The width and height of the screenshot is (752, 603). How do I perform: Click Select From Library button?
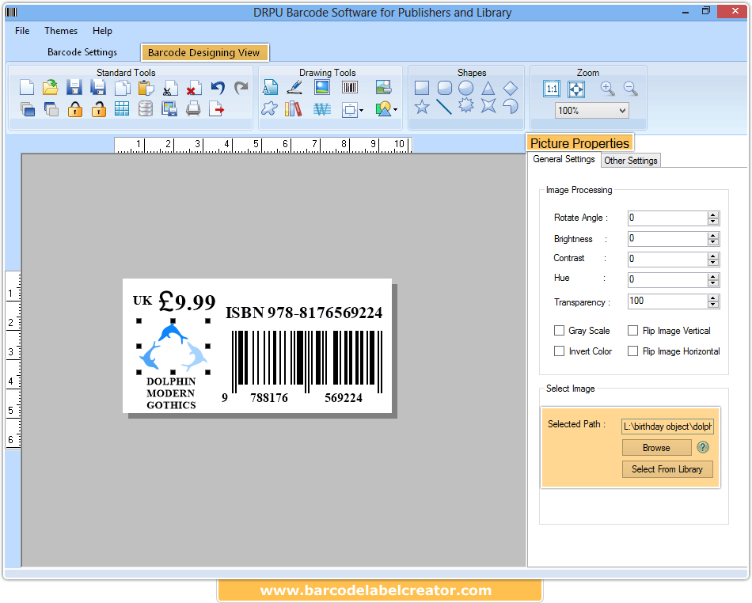(x=667, y=469)
